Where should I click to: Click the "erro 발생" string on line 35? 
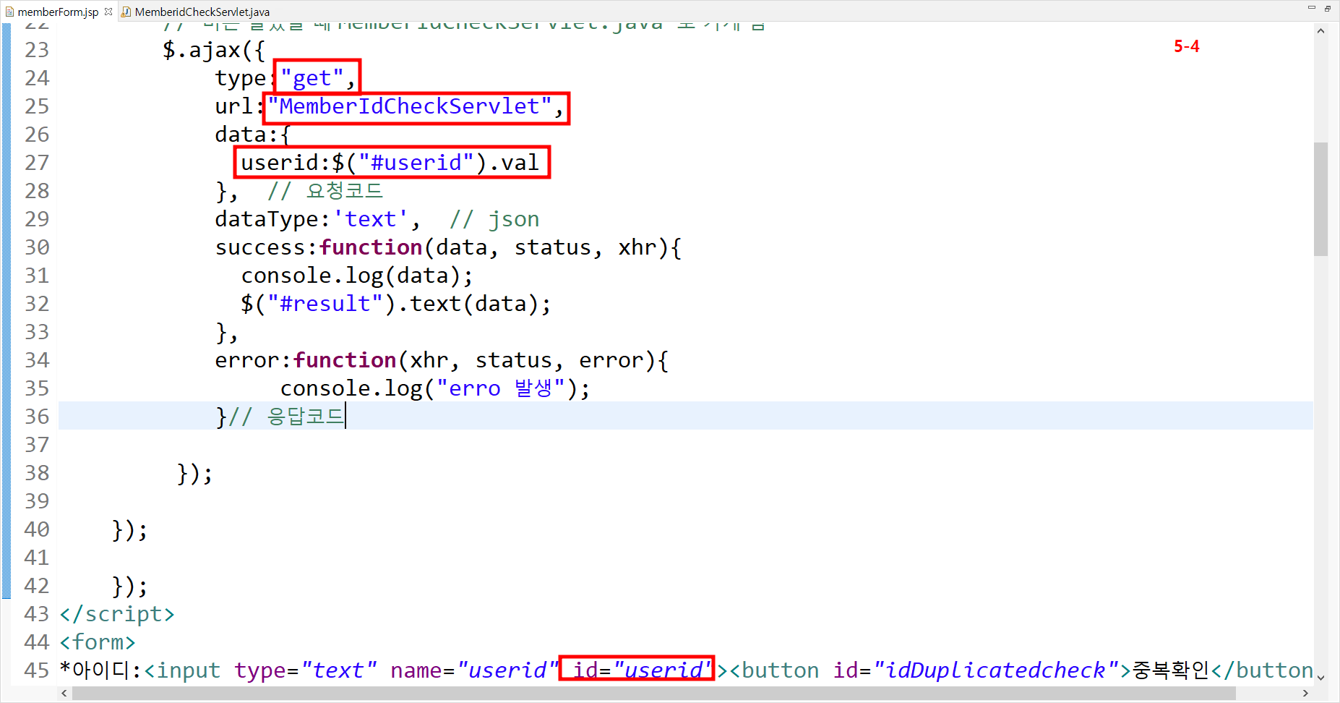tap(501, 388)
